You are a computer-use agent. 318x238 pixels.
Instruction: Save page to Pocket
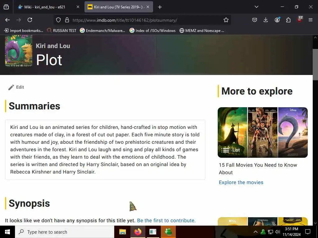point(255,20)
